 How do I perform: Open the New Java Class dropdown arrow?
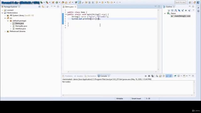(x=59, y=2)
